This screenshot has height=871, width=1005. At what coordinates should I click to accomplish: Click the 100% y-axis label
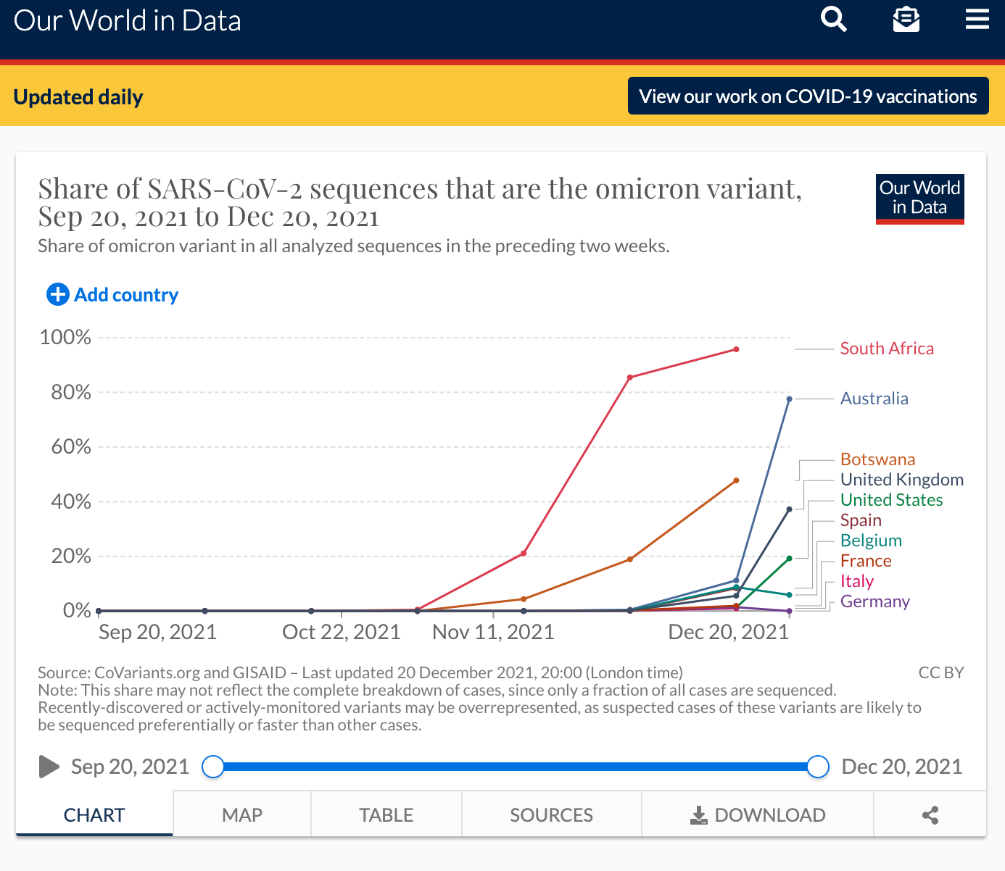[65, 337]
